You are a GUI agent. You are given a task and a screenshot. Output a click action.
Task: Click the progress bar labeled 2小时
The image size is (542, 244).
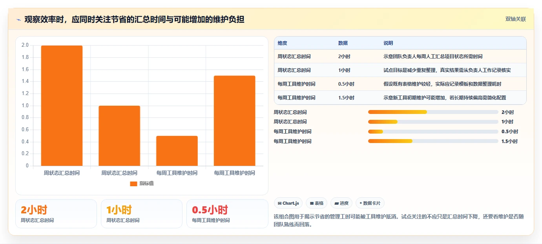[x=433, y=112]
